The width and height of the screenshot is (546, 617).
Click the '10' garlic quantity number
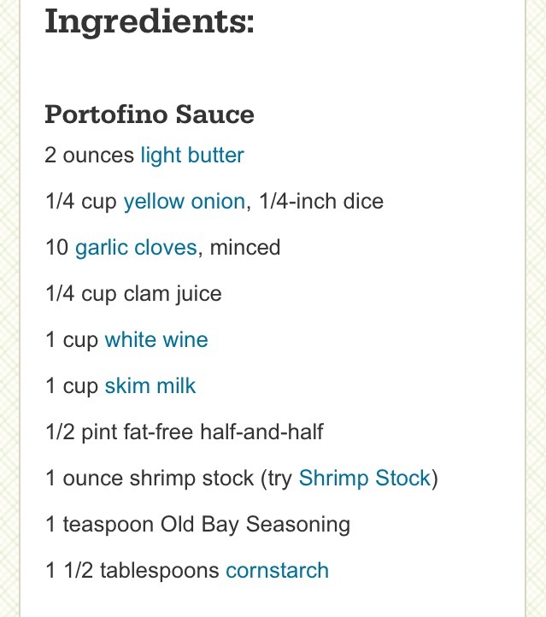57,248
